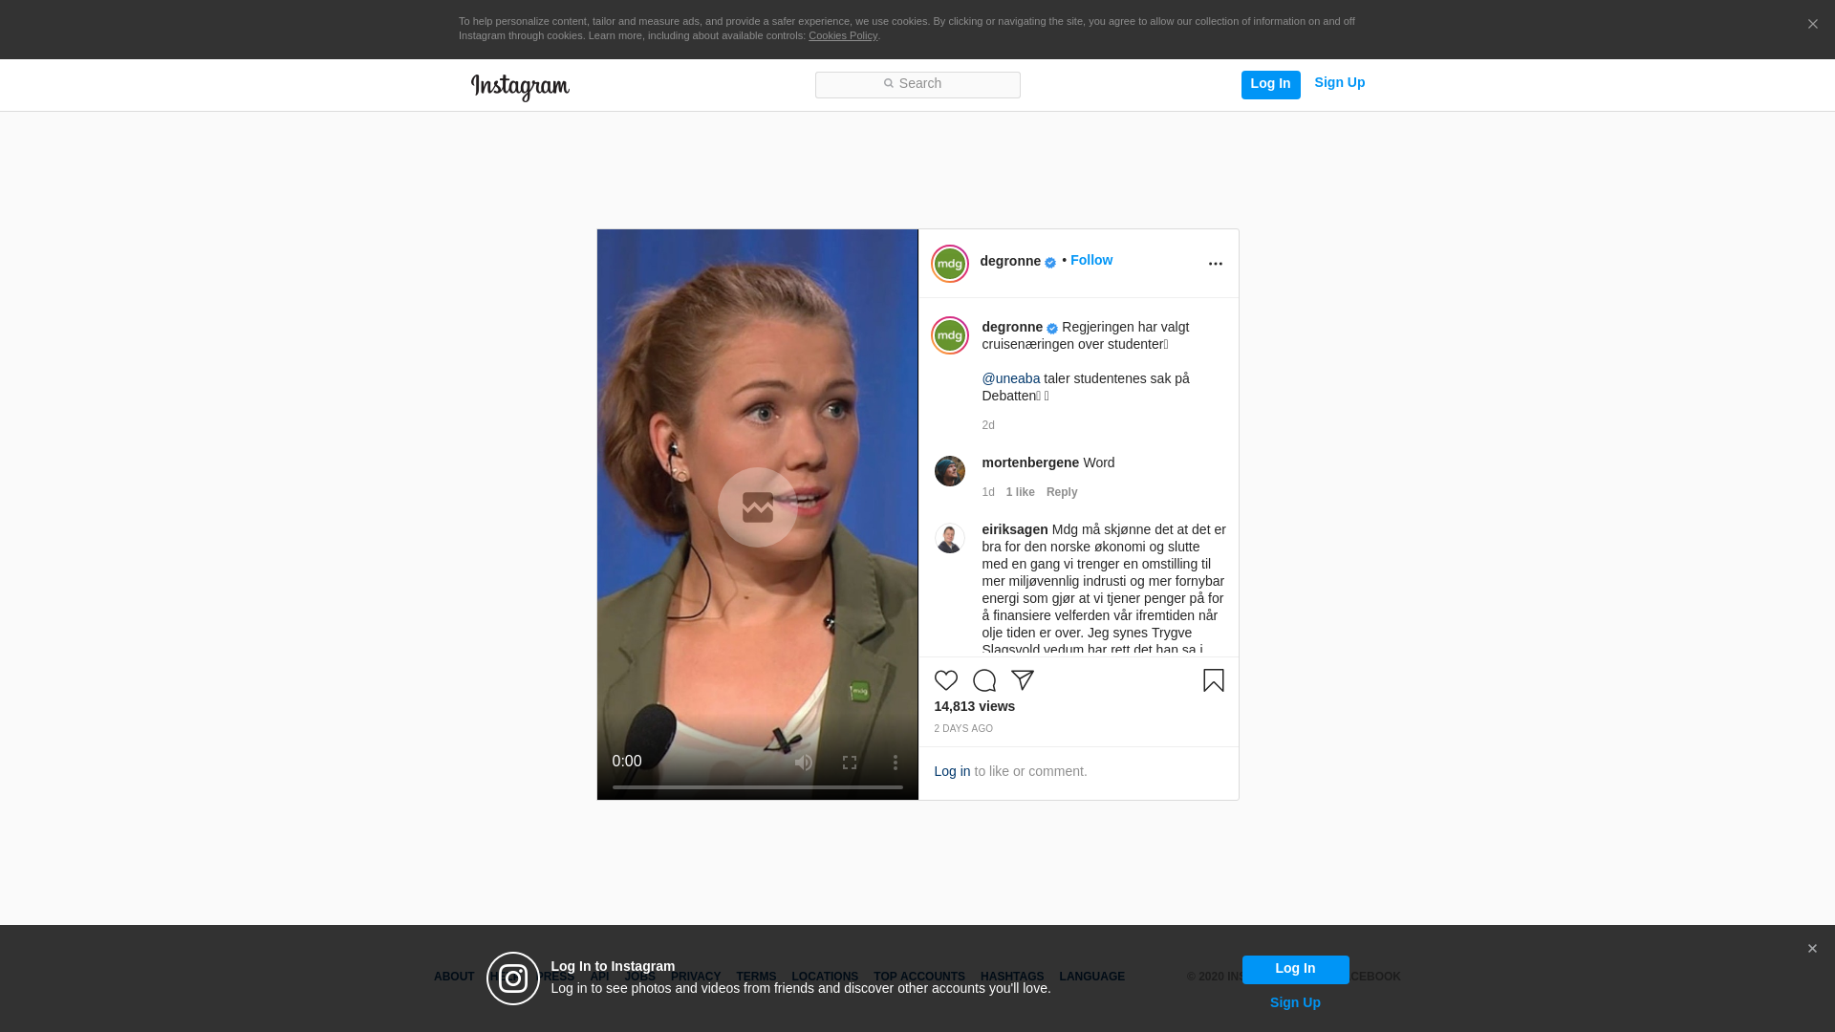Open degronne username in the caption
This screenshot has height=1032, width=1835.
pos(1012,327)
